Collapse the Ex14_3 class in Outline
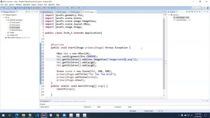The width and height of the screenshot is (210, 118). tap(169, 15)
